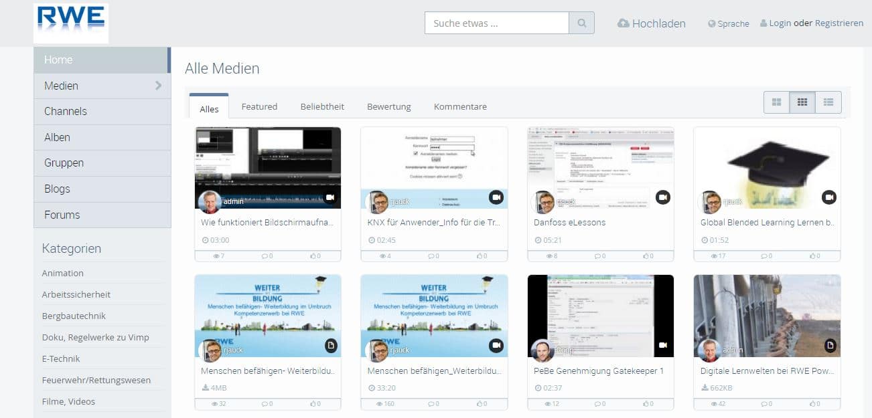Click the RWE logo

point(71,23)
